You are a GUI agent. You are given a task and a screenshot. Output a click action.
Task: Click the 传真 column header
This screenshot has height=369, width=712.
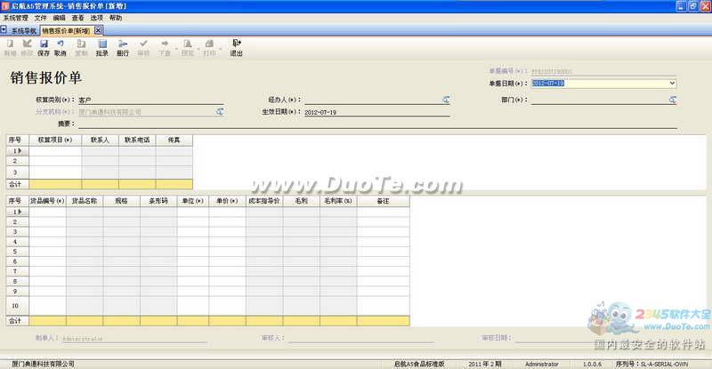pos(174,140)
